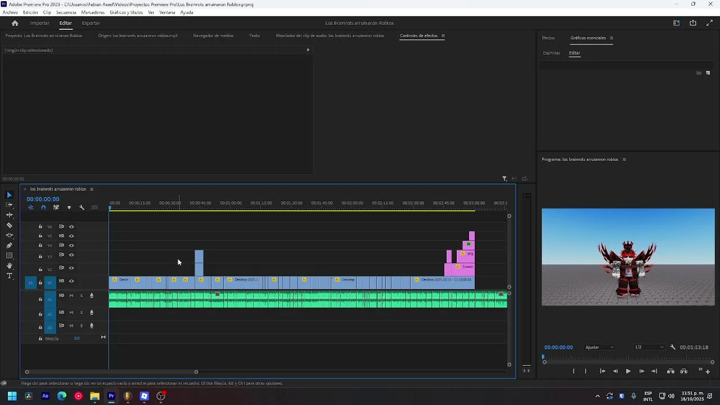Hide track V1 with eye icon

point(71,281)
